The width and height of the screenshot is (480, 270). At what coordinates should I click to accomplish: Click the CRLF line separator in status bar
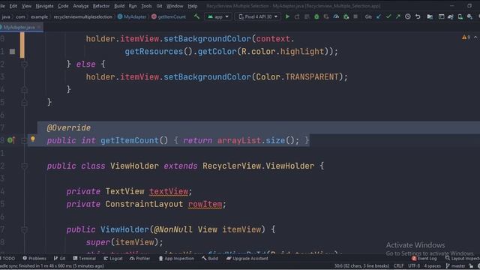(x=398, y=265)
